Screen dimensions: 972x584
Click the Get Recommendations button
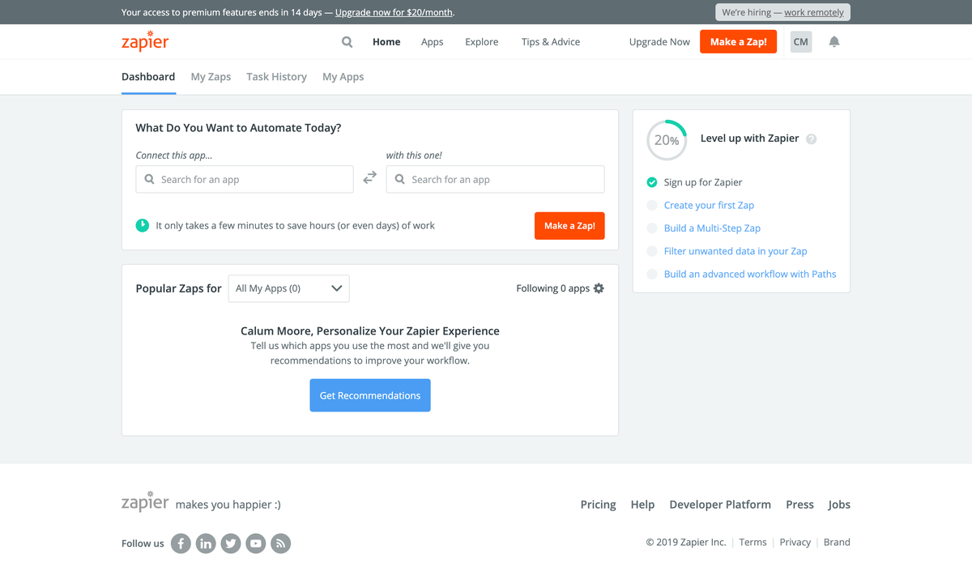click(370, 395)
